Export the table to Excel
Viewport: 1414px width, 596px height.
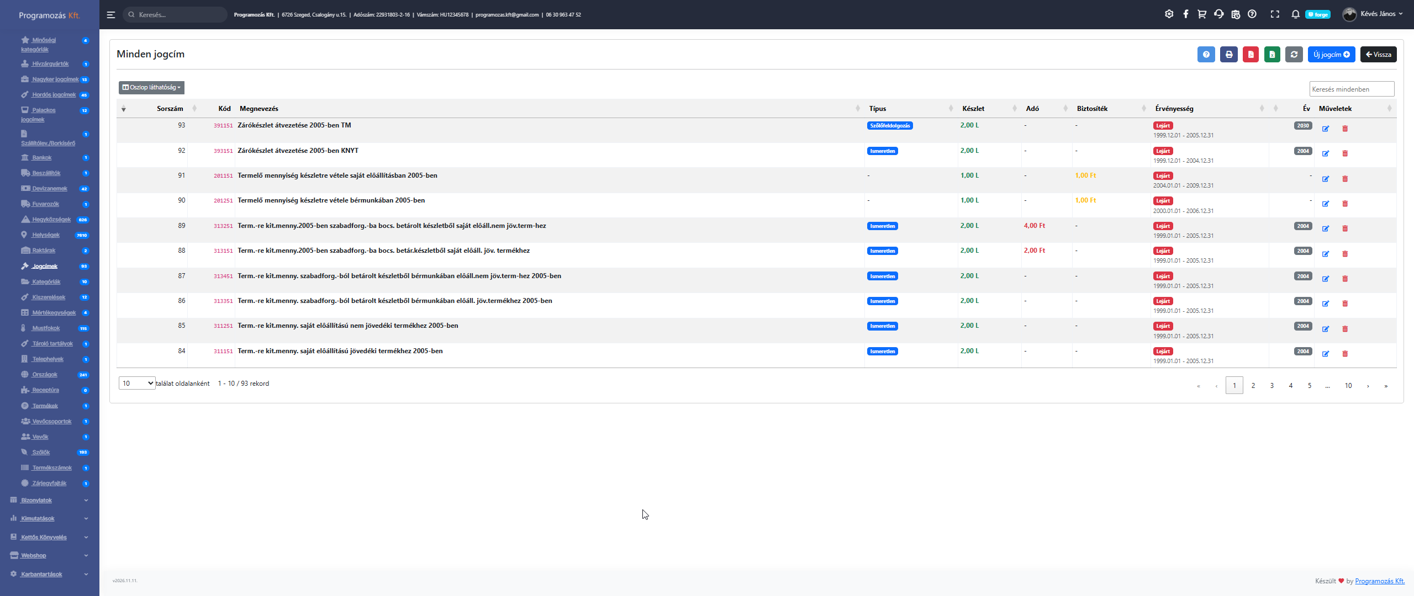1272,55
